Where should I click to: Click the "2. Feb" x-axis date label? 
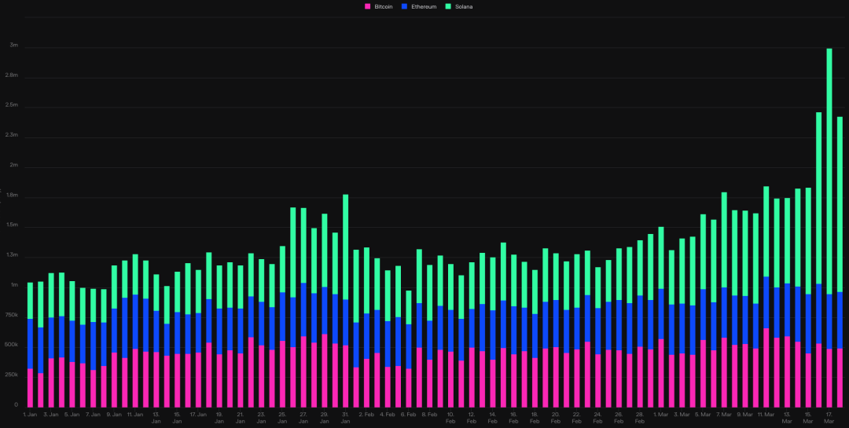366,414
